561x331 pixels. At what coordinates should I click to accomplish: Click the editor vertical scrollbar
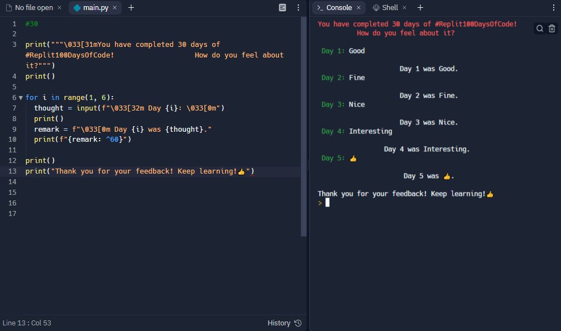pyautogui.click(x=304, y=126)
